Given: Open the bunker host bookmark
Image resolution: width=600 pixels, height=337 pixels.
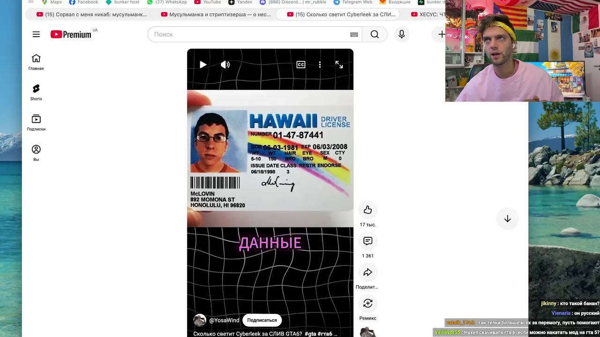Looking at the screenshot, I should tap(122, 2).
